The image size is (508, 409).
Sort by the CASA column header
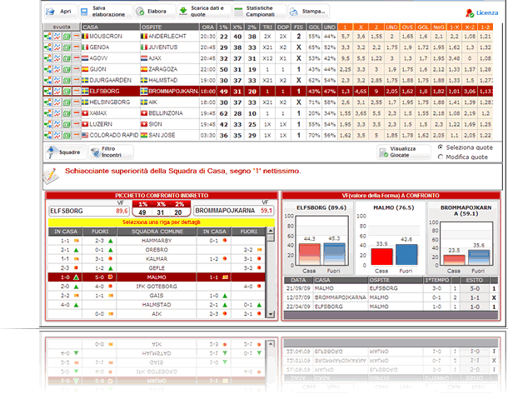tap(111, 27)
